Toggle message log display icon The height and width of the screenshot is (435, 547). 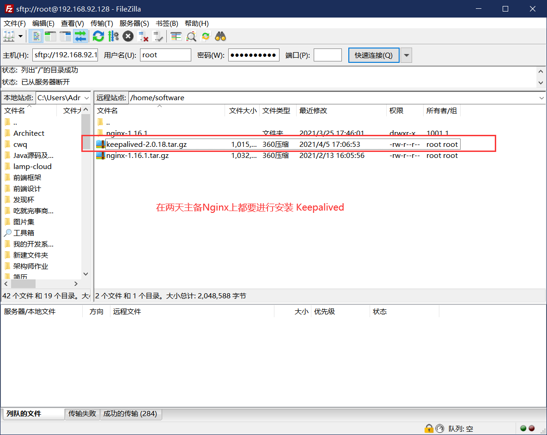coord(36,36)
